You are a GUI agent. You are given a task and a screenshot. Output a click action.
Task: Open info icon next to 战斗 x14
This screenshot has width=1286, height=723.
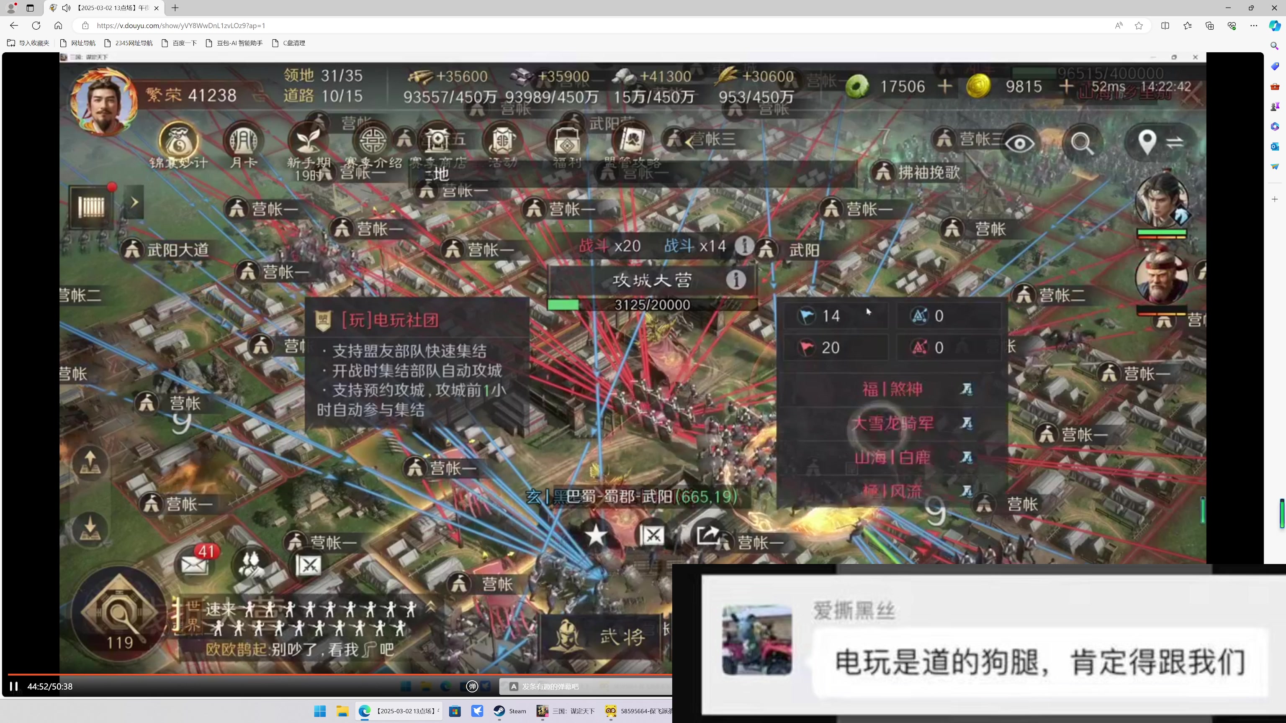tap(744, 246)
